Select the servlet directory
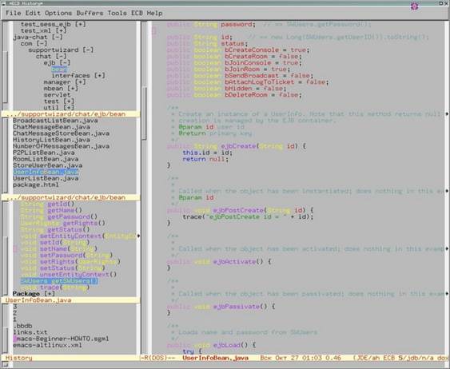 [x=57, y=95]
